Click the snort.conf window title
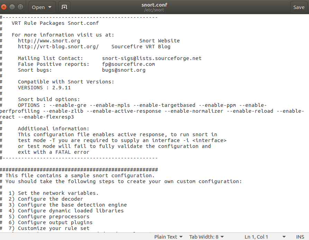309x240 pixels. pyautogui.click(x=154, y=5)
